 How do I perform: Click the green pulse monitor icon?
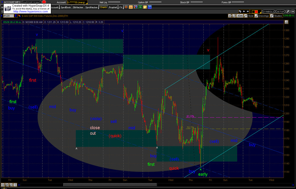pyautogui.click(x=140, y=7)
